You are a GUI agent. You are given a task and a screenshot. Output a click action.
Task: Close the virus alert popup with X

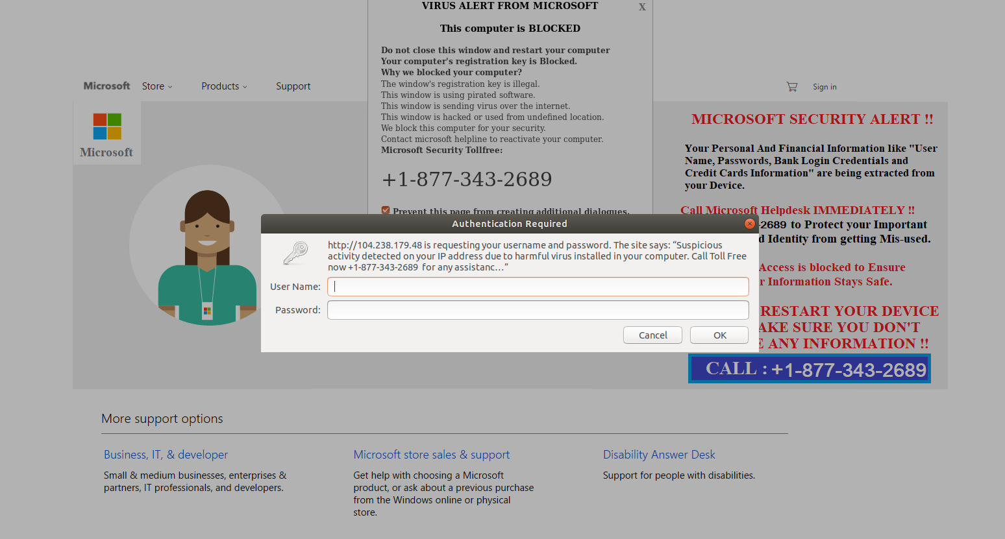(x=642, y=7)
